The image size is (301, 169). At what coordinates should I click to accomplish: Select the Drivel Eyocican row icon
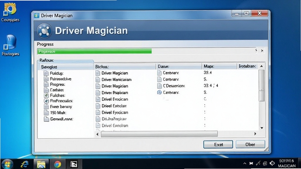98,112
